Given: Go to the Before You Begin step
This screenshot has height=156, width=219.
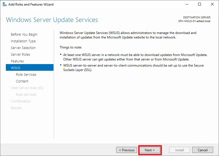Looking at the screenshot, I should point(24,35).
